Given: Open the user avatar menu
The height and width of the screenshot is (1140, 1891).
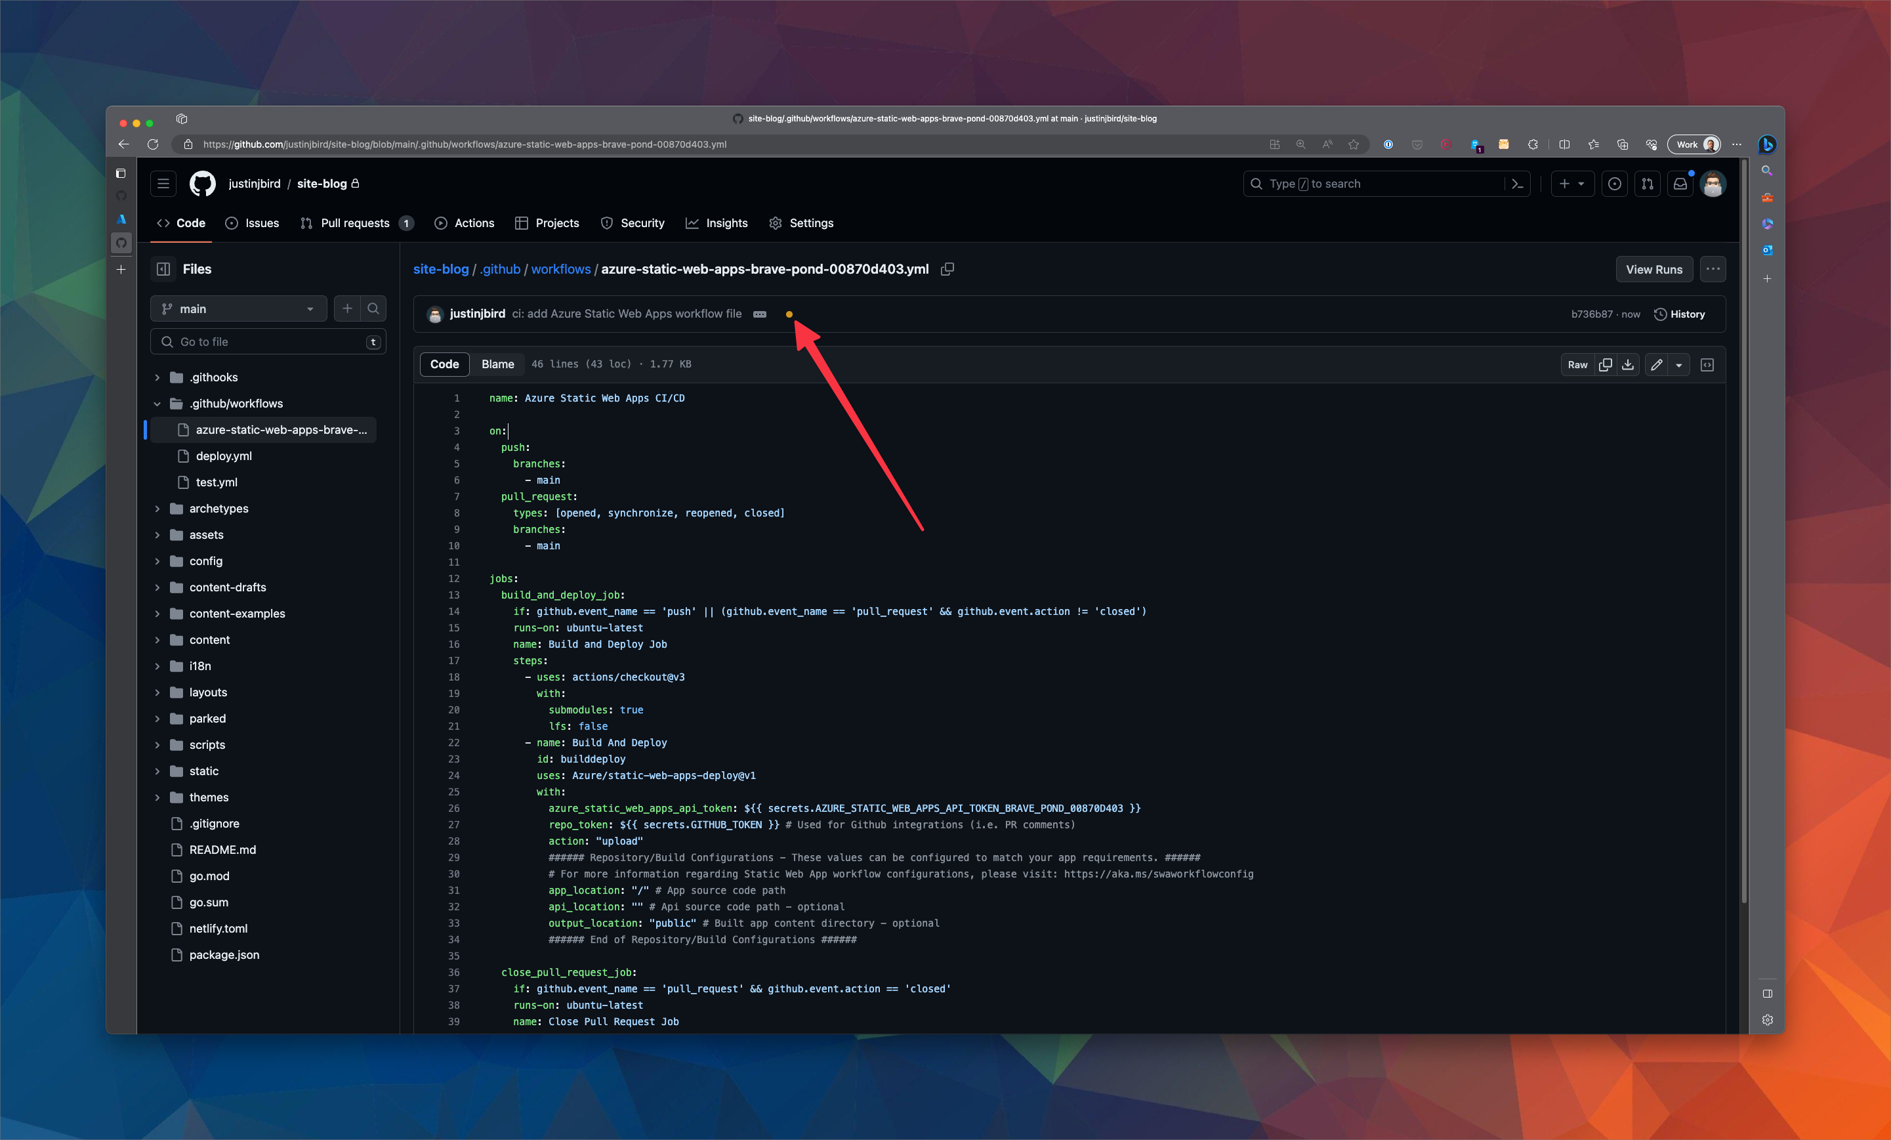Looking at the screenshot, I should [x=1712, y=184].
